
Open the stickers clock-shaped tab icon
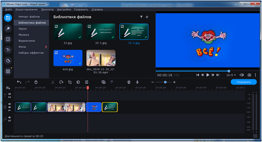point(8,61)
